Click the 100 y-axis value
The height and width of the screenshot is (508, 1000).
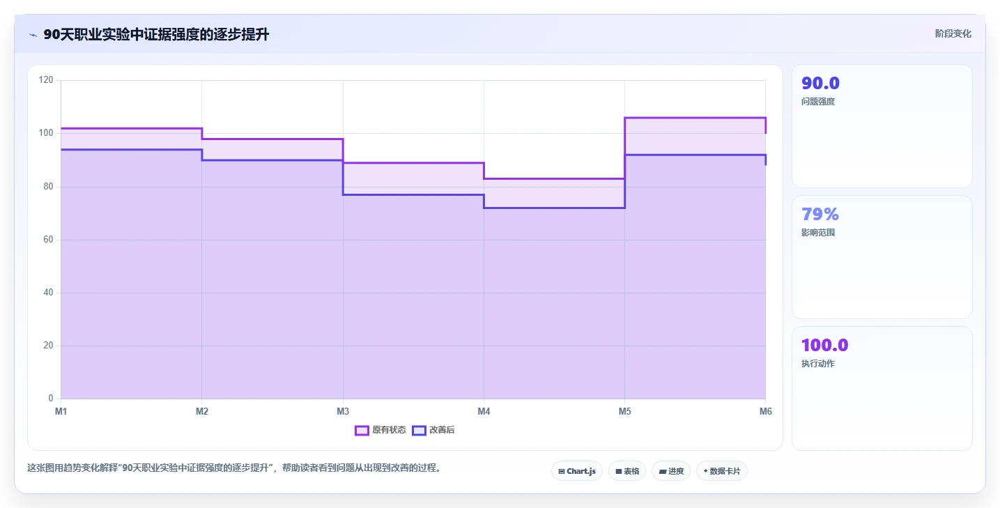pyautogui.click(x=46, y=133)
